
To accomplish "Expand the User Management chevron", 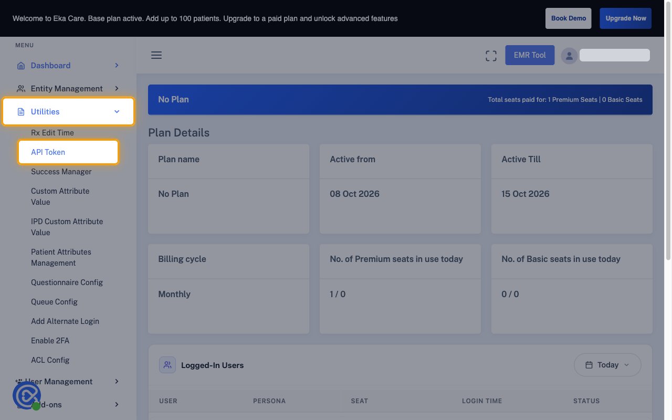I will [x=117, y=382].
